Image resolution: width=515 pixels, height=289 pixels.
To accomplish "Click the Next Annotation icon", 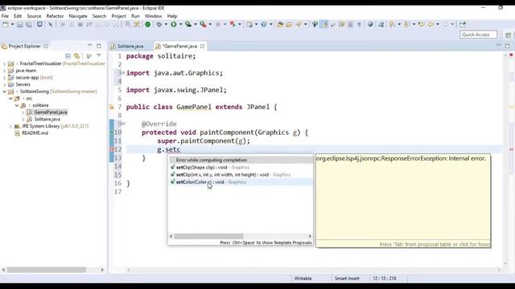I will 392,24.
